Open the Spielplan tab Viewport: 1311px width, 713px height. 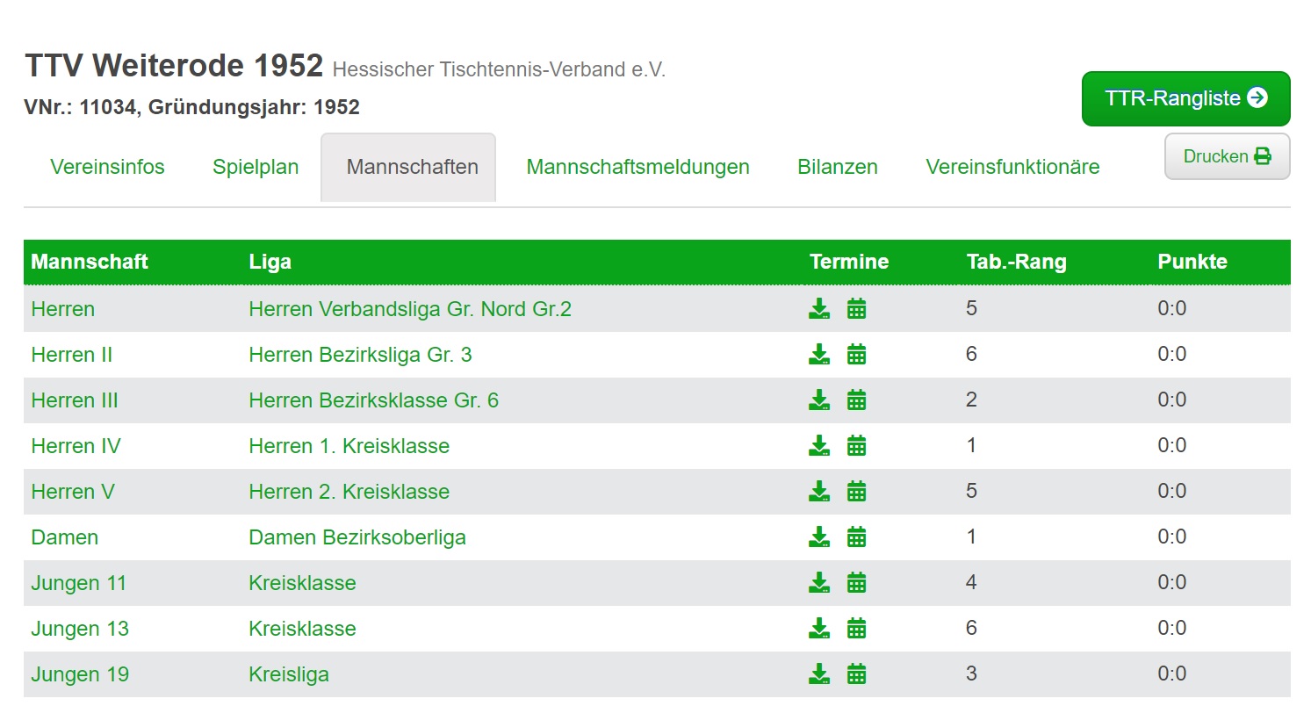tap(256, 167)
